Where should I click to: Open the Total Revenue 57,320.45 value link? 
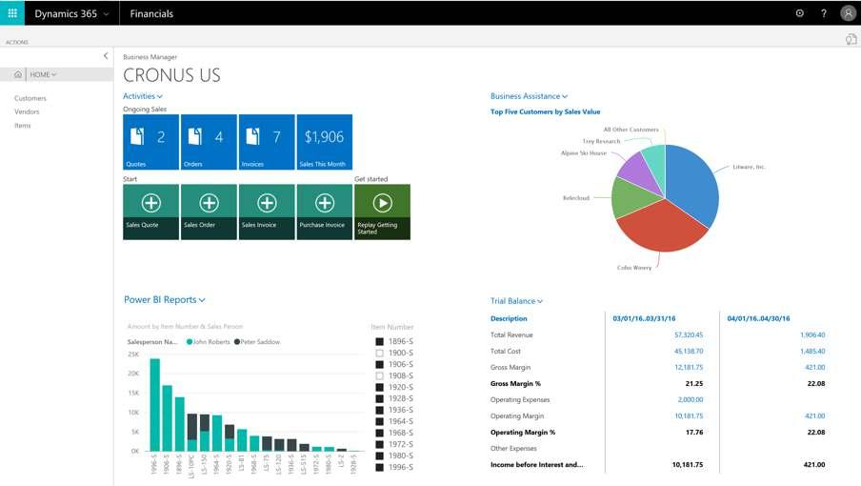click(x=689, y=335)
